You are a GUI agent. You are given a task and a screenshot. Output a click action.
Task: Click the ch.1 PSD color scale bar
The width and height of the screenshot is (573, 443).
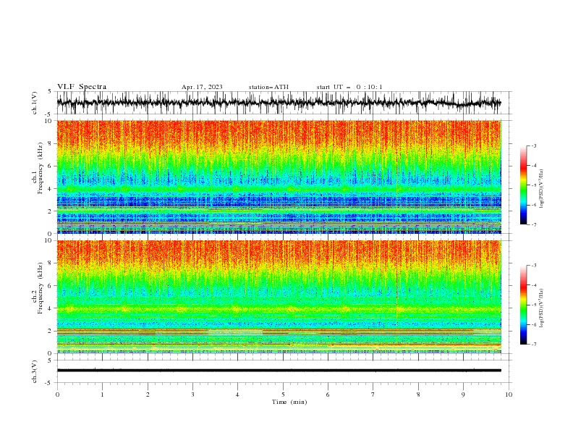pos(523,185)
